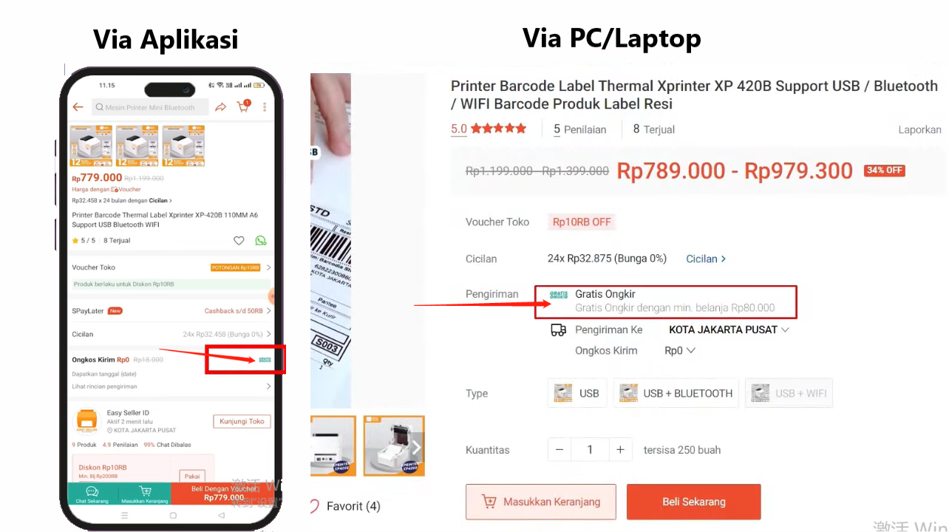Click the Masukkan Keranjang button on desktop

pyautogui.click(x=541, y=502)
